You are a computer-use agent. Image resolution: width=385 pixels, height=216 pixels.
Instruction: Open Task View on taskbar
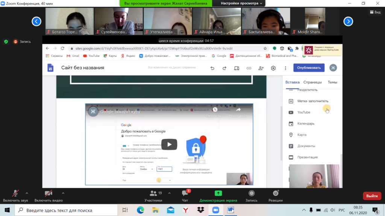[125, 210]
